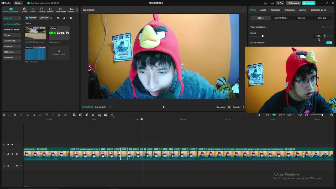Expand the Tuyos section

click(12, 35)
